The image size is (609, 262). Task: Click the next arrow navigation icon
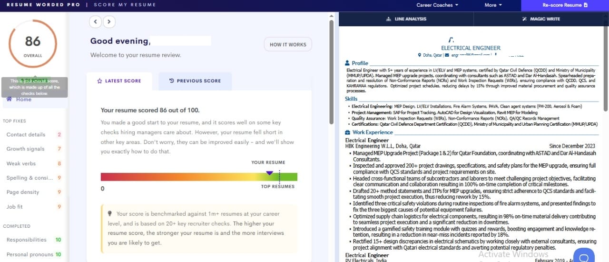point(109,21)
